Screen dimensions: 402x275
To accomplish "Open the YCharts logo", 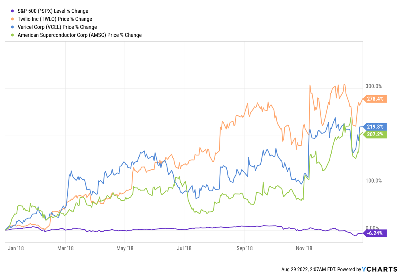I will pos(379,269).
